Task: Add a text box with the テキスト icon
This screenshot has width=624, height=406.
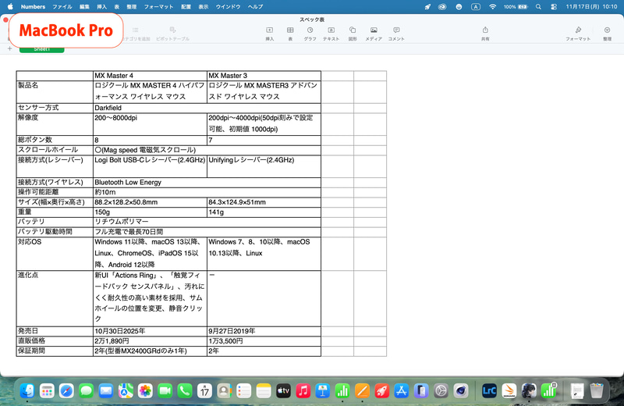Action: 331,34
